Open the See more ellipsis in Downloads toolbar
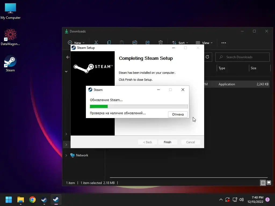 224,43
